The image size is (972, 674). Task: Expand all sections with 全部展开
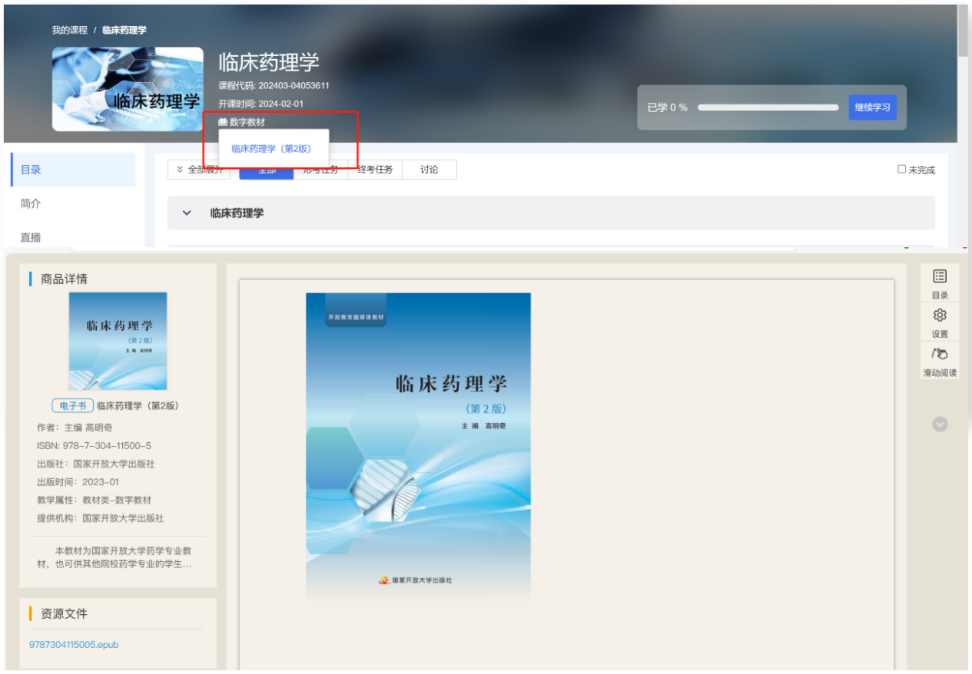point(198,170)
